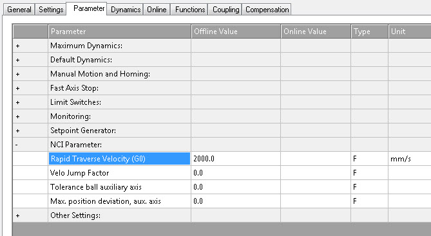Expand the Fast Axis Stop group
This screenshot has width=431, height=236.
pyautogui.click(x=17, y=88)
